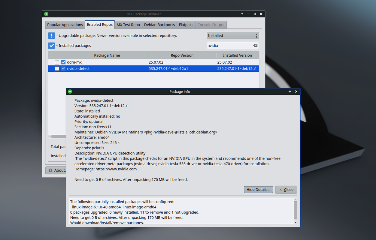The height and width of the screenshot is (240, 376).
Task: Click the About button in MX Package Installer
Action: pos(56,170)
